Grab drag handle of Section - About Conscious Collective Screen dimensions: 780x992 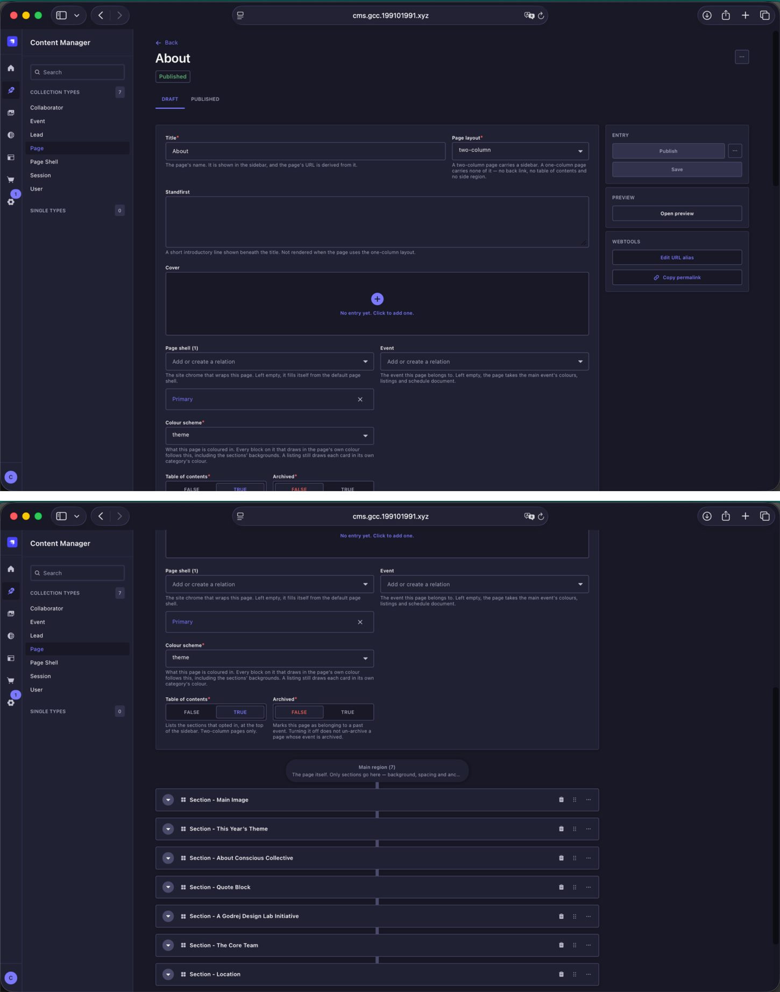[575, 858]
